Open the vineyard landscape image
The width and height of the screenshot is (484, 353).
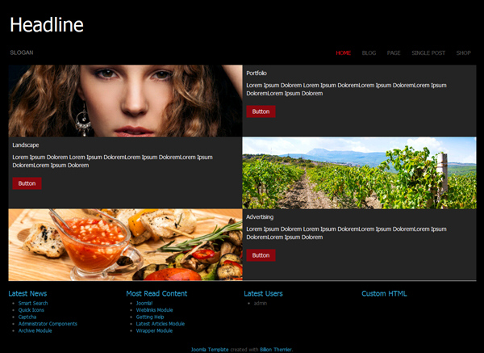tap(359, 173)
